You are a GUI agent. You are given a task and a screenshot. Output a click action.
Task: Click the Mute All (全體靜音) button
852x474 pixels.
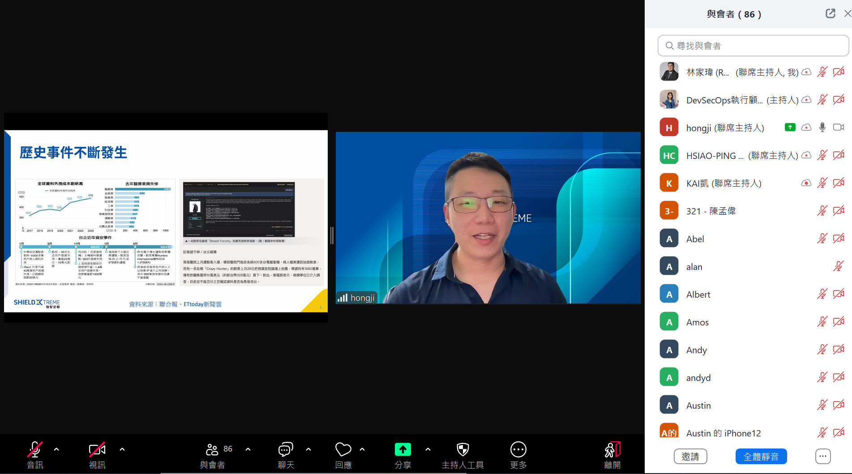761,457
